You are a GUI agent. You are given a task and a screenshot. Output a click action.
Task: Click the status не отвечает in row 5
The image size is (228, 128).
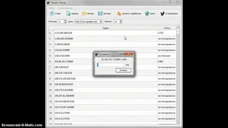pos(164,56)
